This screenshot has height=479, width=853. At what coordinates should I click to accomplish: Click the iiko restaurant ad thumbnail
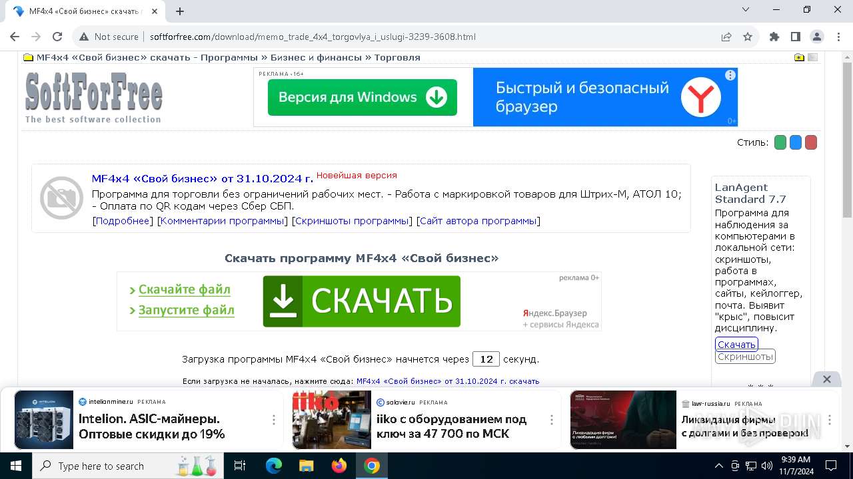(x=332, y=420)
